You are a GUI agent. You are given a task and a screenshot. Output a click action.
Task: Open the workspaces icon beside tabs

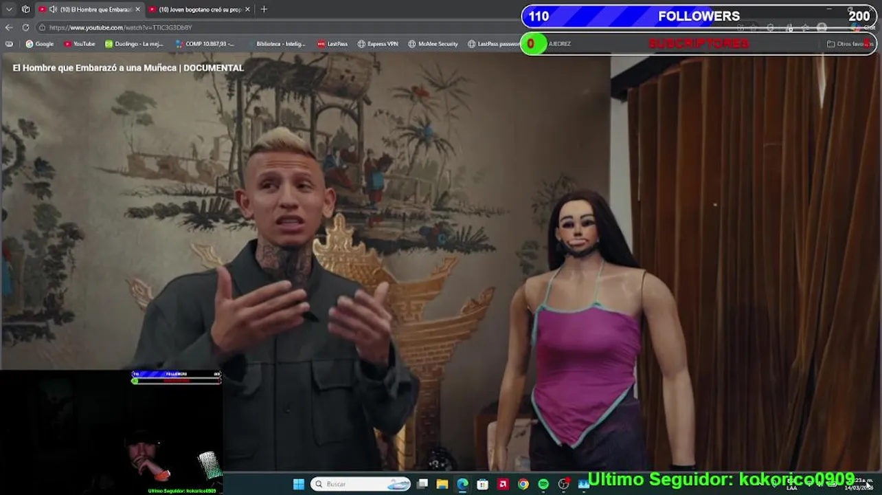click(25, 10)
